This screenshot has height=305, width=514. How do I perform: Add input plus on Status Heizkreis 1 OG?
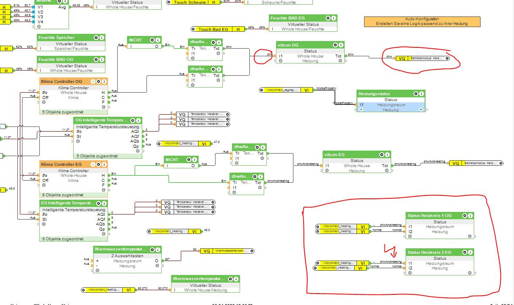tap(410, 237)
